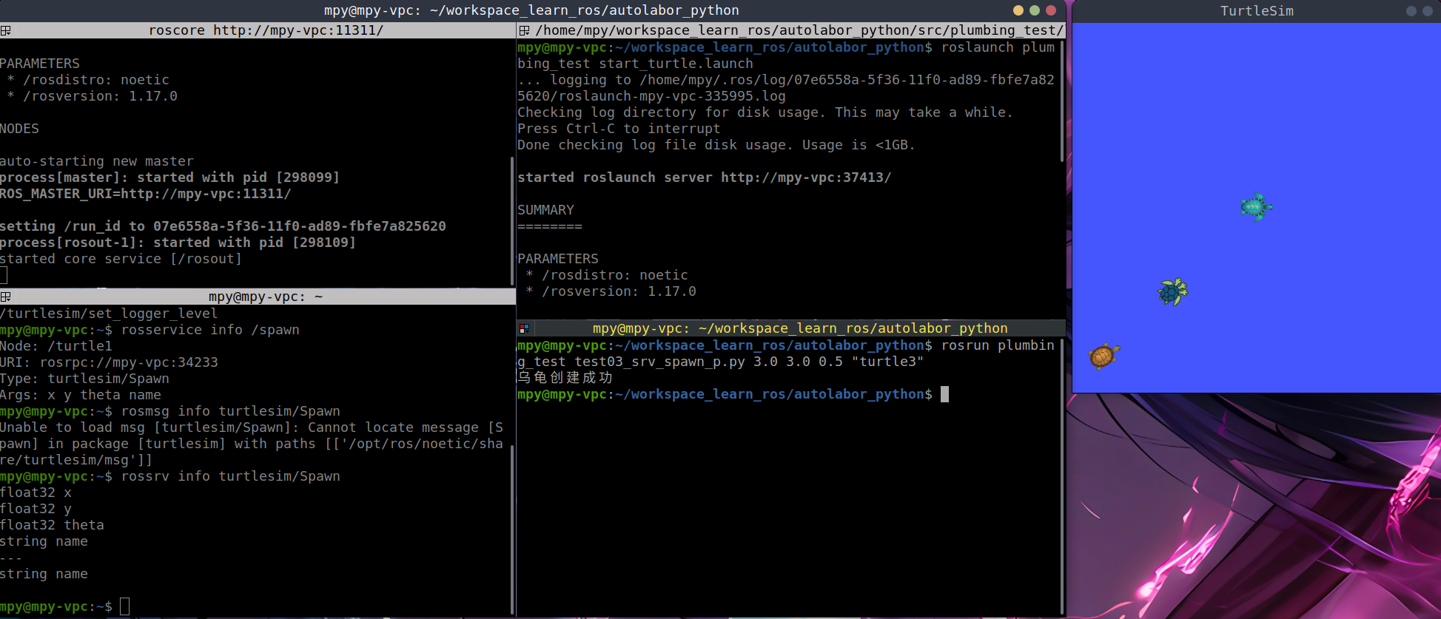Image resolution: width=1441 pixels, height=619 pixels.
Task: Focus the rosrun terminal prompt cursor
Action: (x=944, y=394)
